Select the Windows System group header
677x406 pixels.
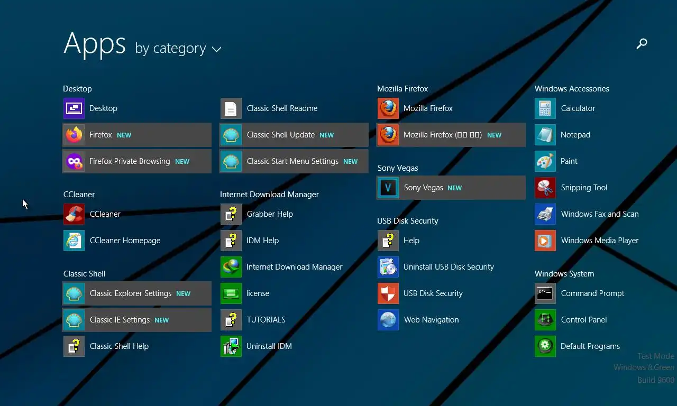pos(564,274)
